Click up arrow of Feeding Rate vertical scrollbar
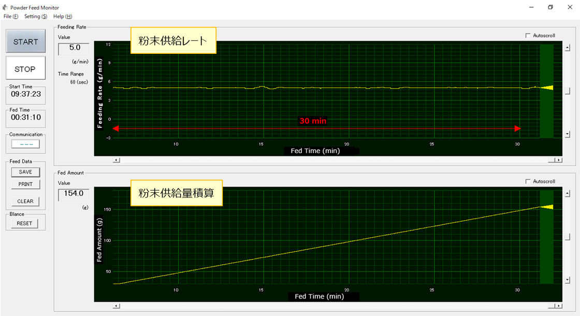This screenshot has width=580, height=316. 568,48
